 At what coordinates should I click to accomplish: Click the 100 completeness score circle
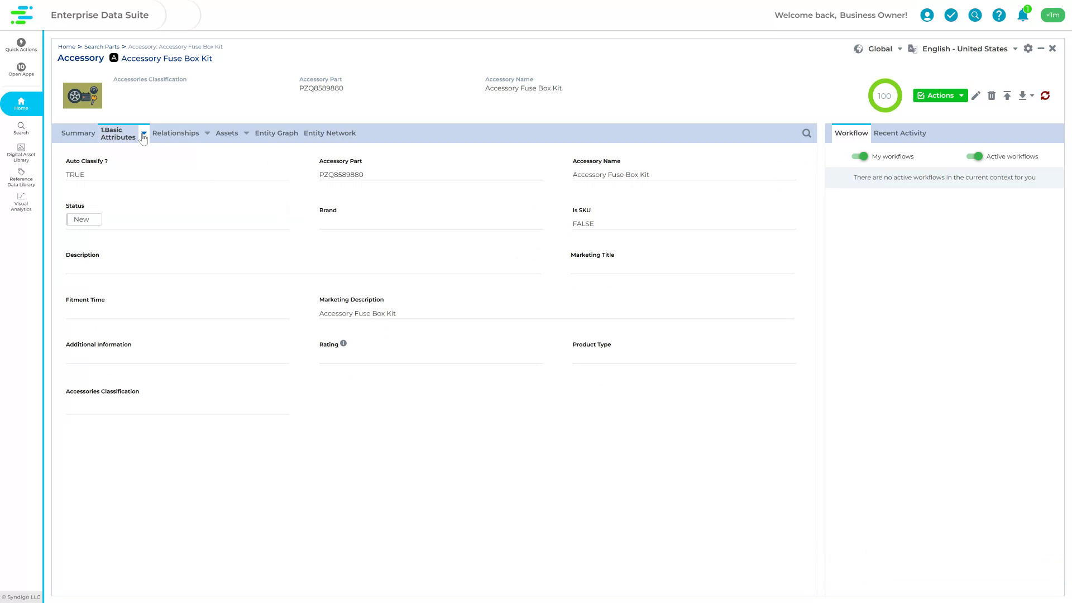(x=885, y=95)
